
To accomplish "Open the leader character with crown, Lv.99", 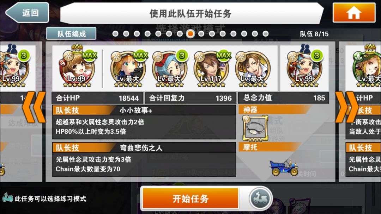I will coord(77,67).
